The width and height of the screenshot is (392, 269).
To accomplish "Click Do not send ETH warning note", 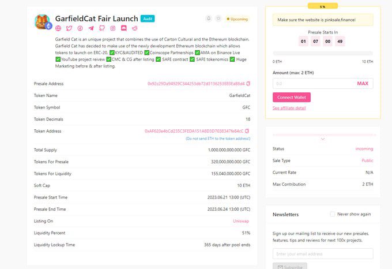I will point(218,139).
